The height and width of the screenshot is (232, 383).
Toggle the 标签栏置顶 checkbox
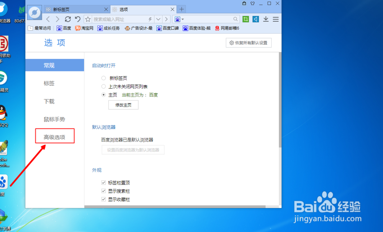(x=103, y=183)
